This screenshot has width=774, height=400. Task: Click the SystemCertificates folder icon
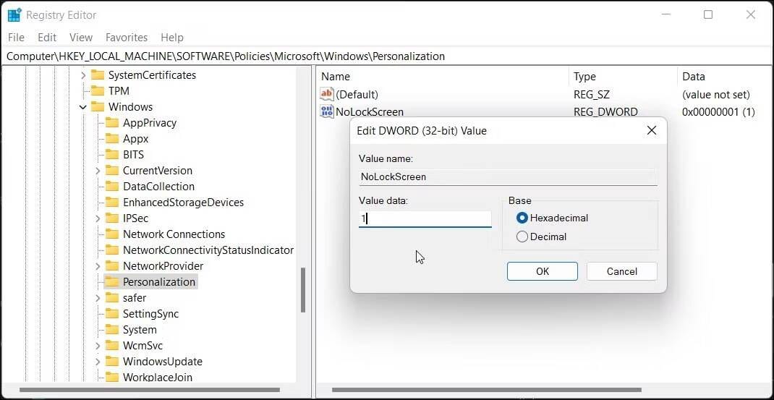coord(98,75)
